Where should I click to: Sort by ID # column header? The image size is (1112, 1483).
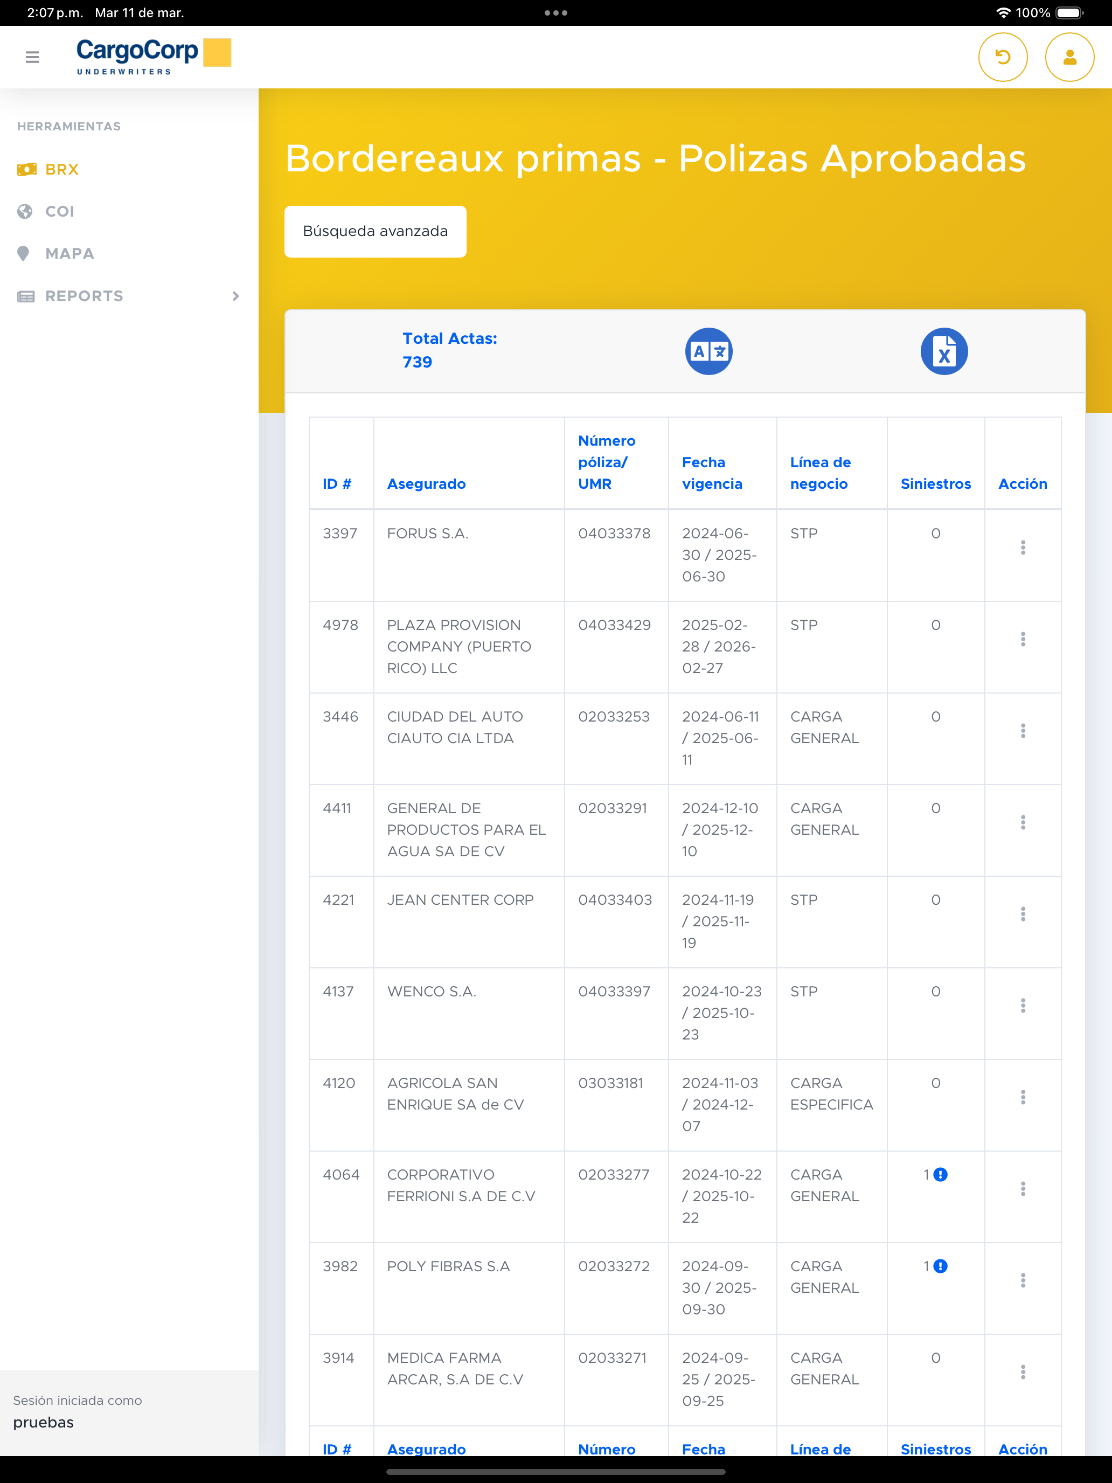337,484
